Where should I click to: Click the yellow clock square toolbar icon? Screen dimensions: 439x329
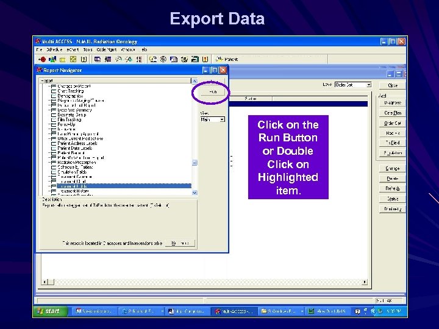coord(73,59)
